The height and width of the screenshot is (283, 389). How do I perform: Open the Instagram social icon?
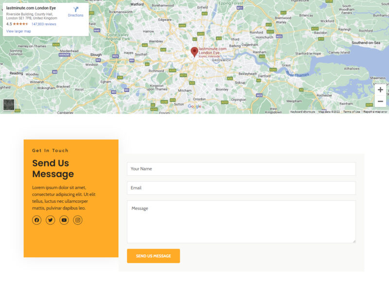pyautogui.click(x=78, y=220)
